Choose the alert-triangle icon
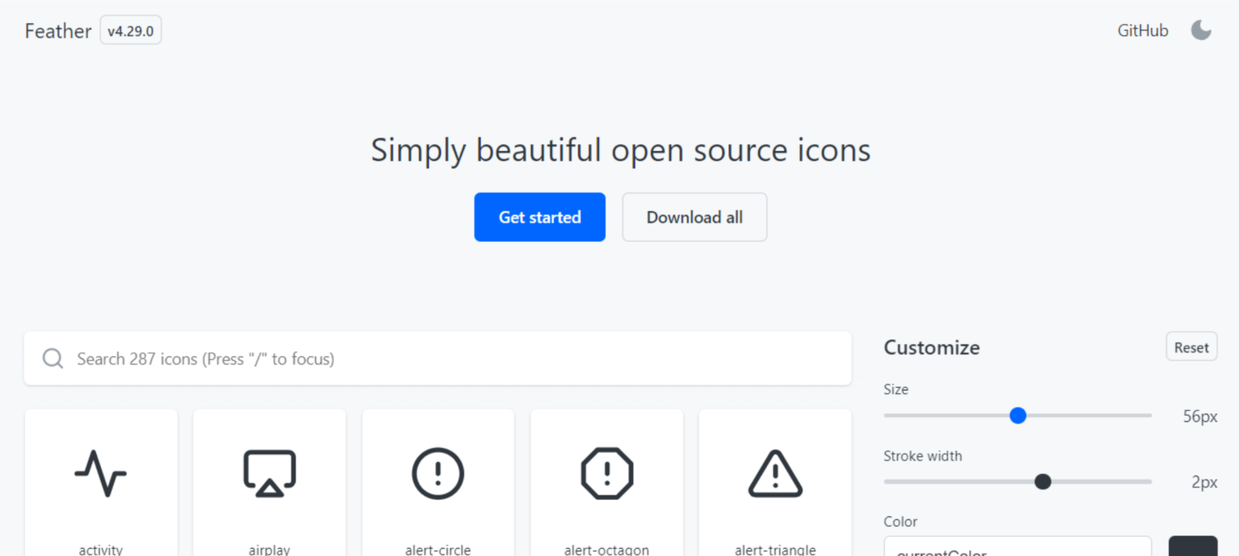1239x556 pixels. pos(774,474)
